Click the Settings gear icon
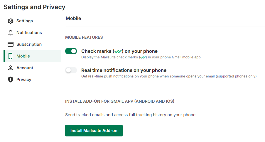 (x=11, y=21)
